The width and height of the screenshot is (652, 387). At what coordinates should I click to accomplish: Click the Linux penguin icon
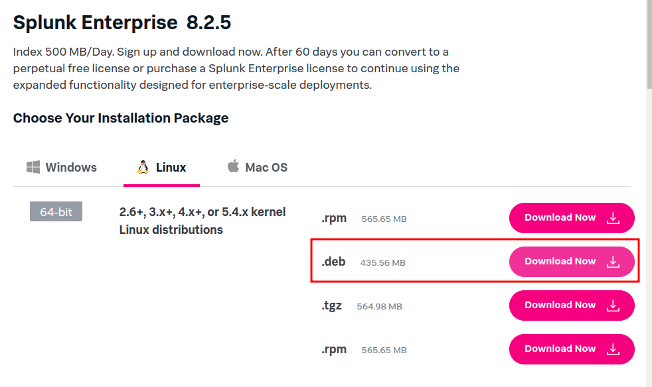point(143,167)
